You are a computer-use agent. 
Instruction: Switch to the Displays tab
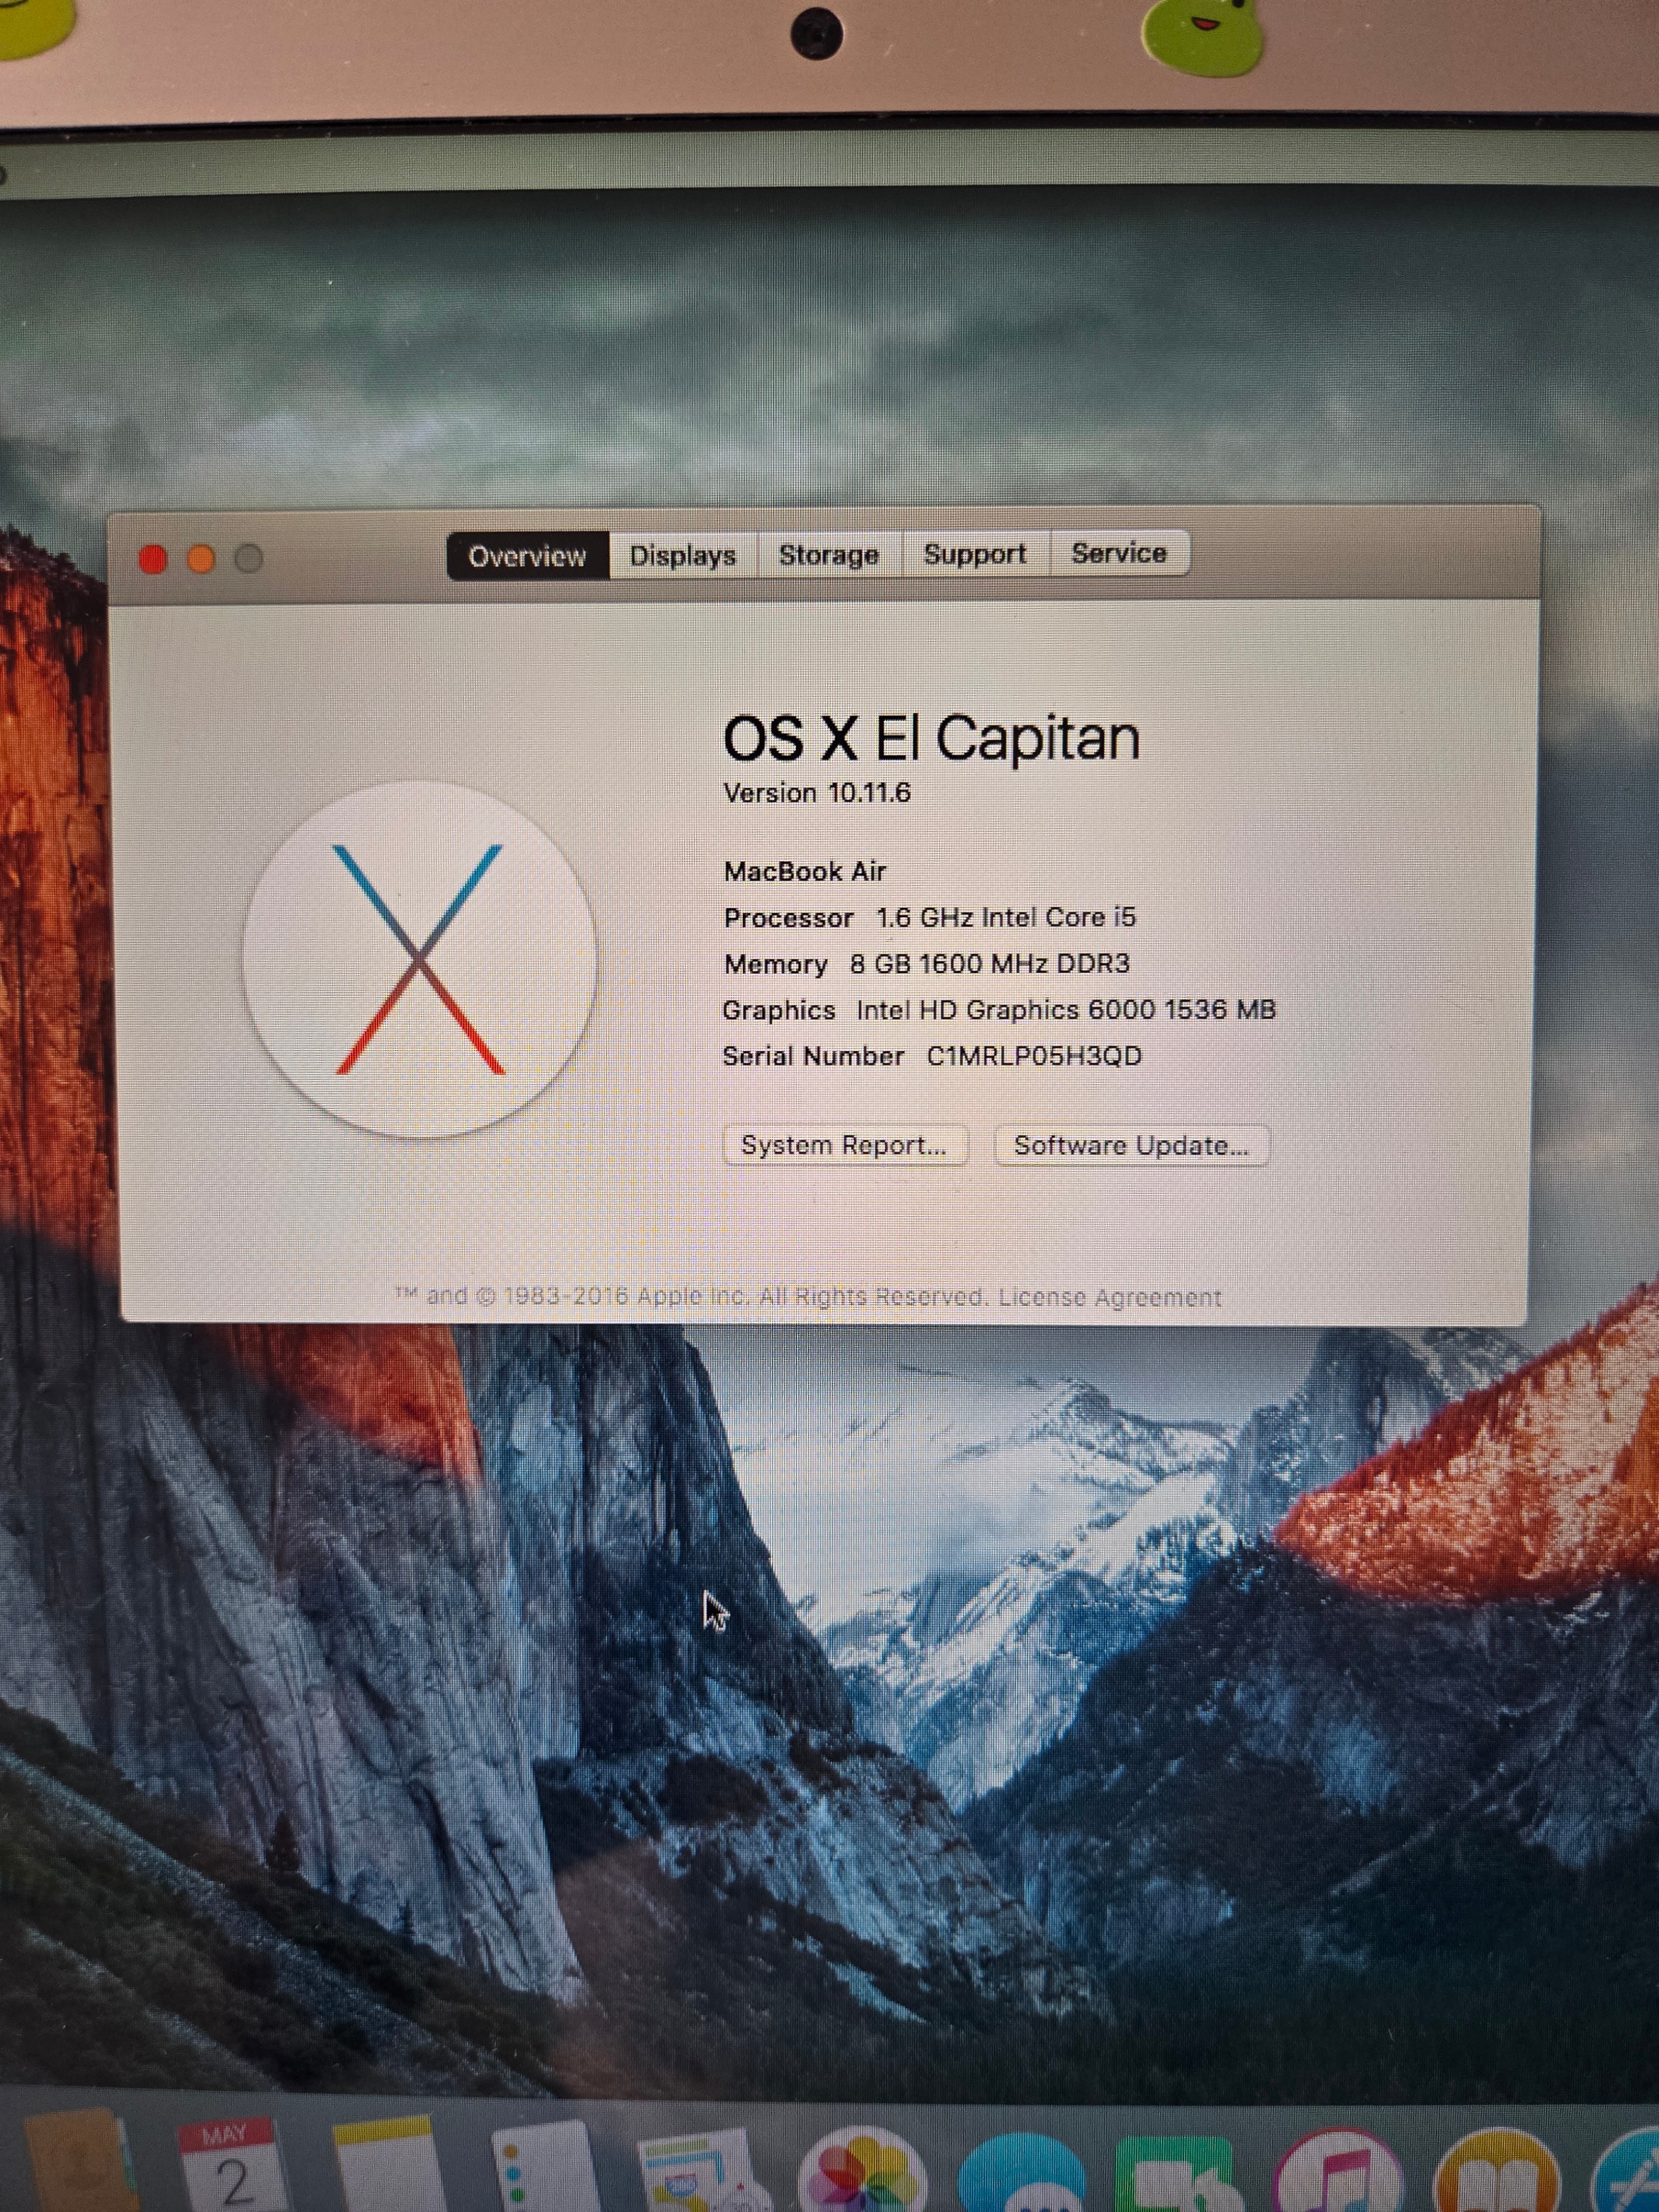pyautogui.click(x=683, y=555)
